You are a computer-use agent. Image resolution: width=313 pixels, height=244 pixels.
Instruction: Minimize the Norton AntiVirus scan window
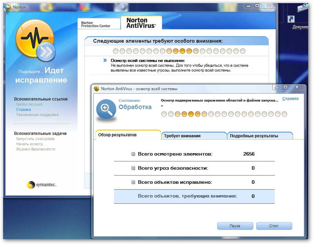[277, 87]
